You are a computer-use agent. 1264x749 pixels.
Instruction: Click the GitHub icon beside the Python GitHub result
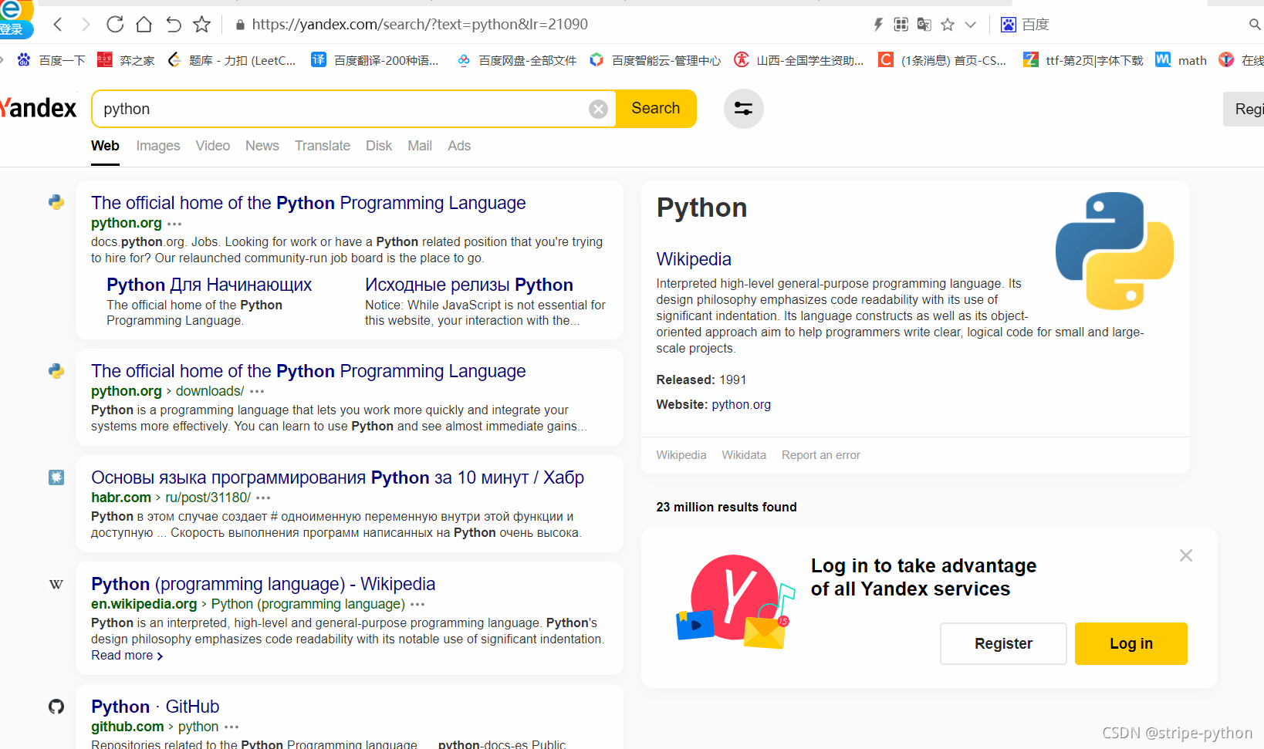coord(56,706)
